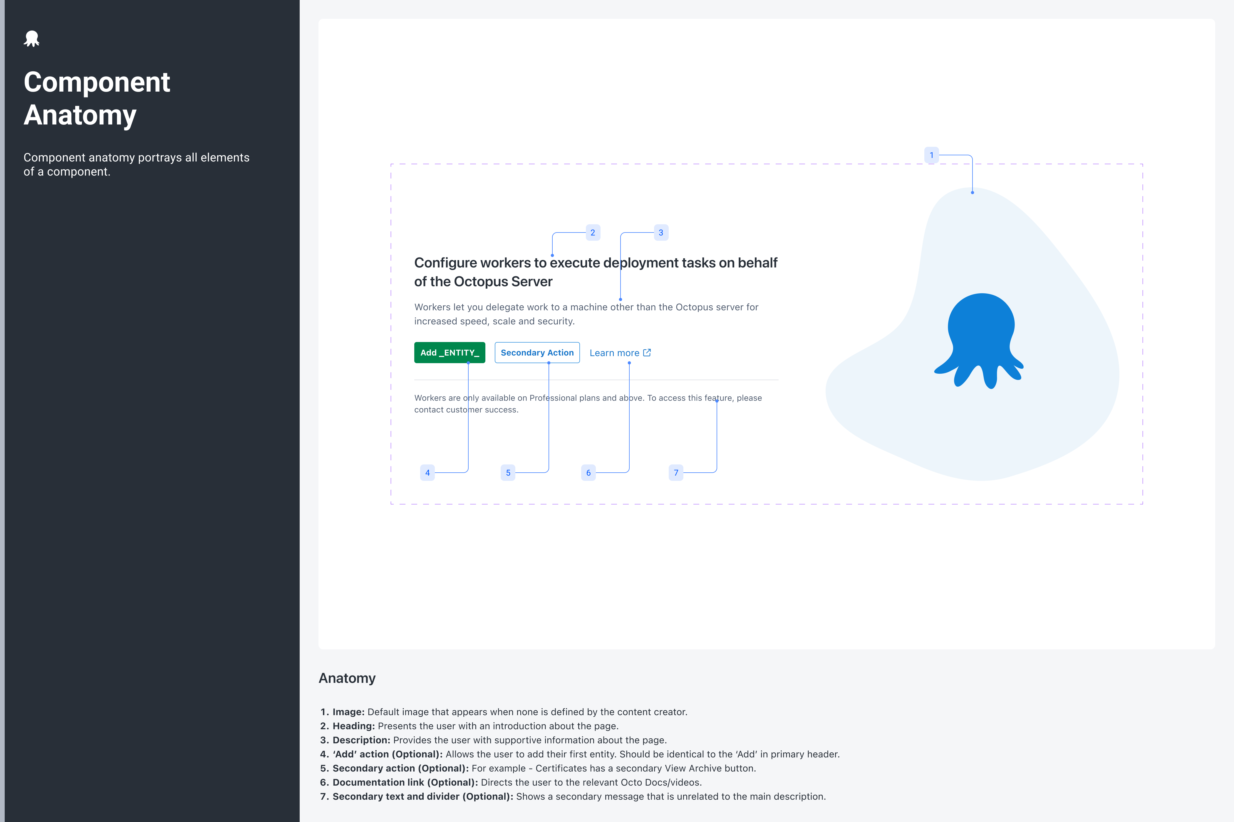The height and width of the screenshot is (822, 1234).
Task: Click the "Secondary text and divider (Optional):" item
Action: click(573, 797)
